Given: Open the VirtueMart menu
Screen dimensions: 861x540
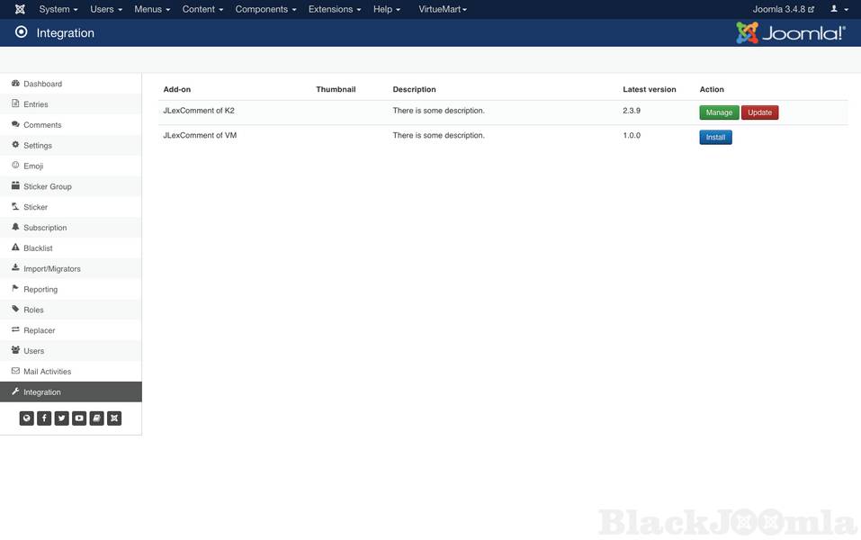Looking at the screenshot, I should click(443, 9).
